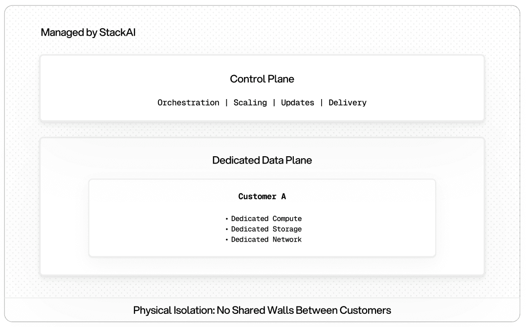Click the 'Managed by StackAI' heading
This screenshot has height=327, width=526.
pos(88,33)
